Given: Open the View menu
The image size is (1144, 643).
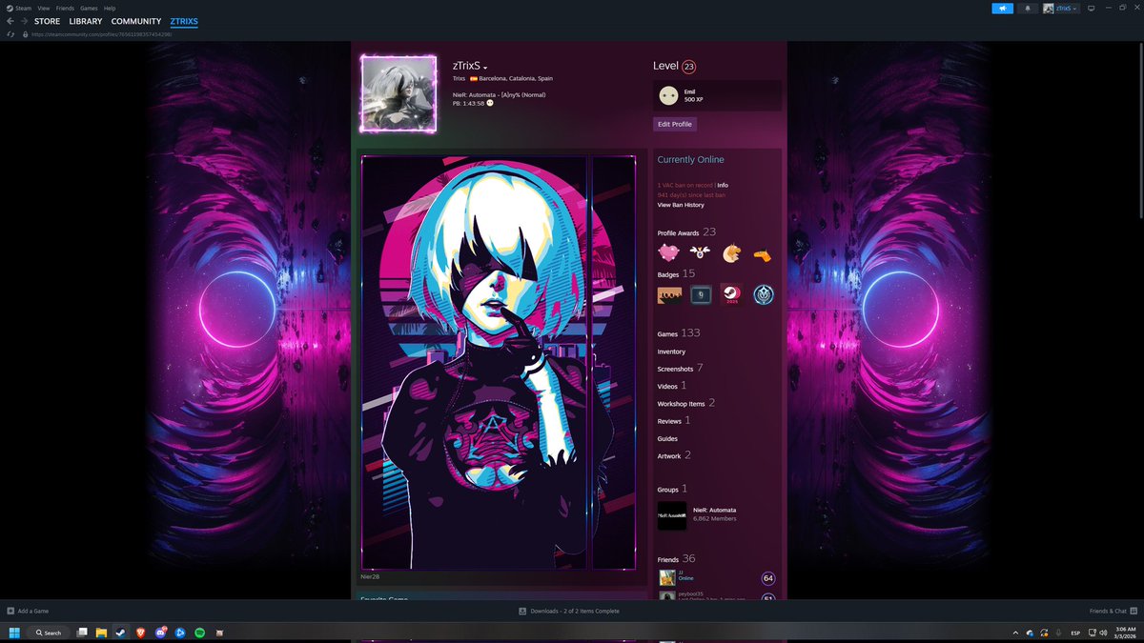Looking at the screenshot, I should coord(44,8).
